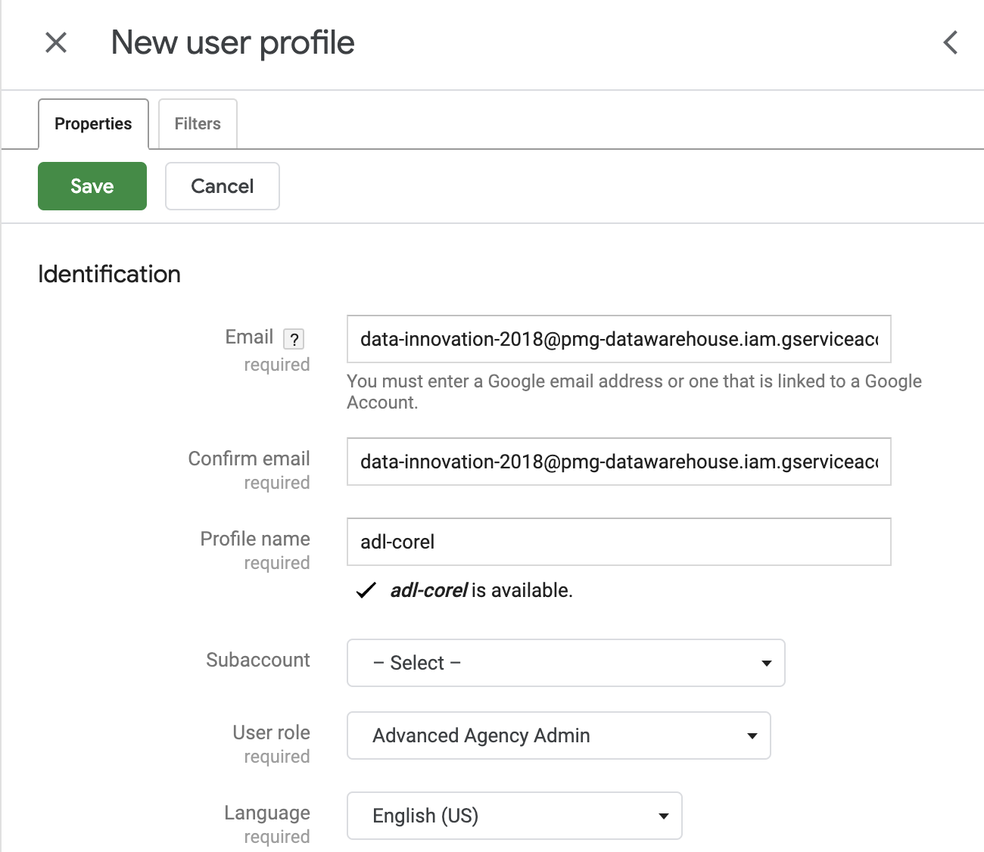984x852 pixels.
Task: Expand the Subaccount Select dropdown
Action: [x=565, y=663]
